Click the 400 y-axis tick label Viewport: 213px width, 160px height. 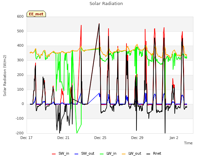(20, 46)
